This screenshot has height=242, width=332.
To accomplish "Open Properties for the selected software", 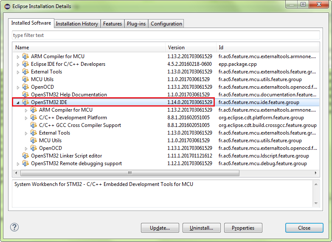I will tap(243, 228).
